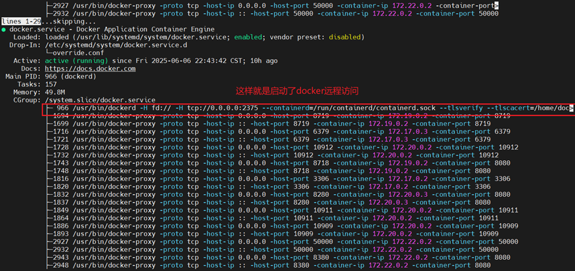This screenshot has width=575, height=271.
Task: Click the 'docker.service - Docker Application Container Engine' title
Action: pos(112,30)
